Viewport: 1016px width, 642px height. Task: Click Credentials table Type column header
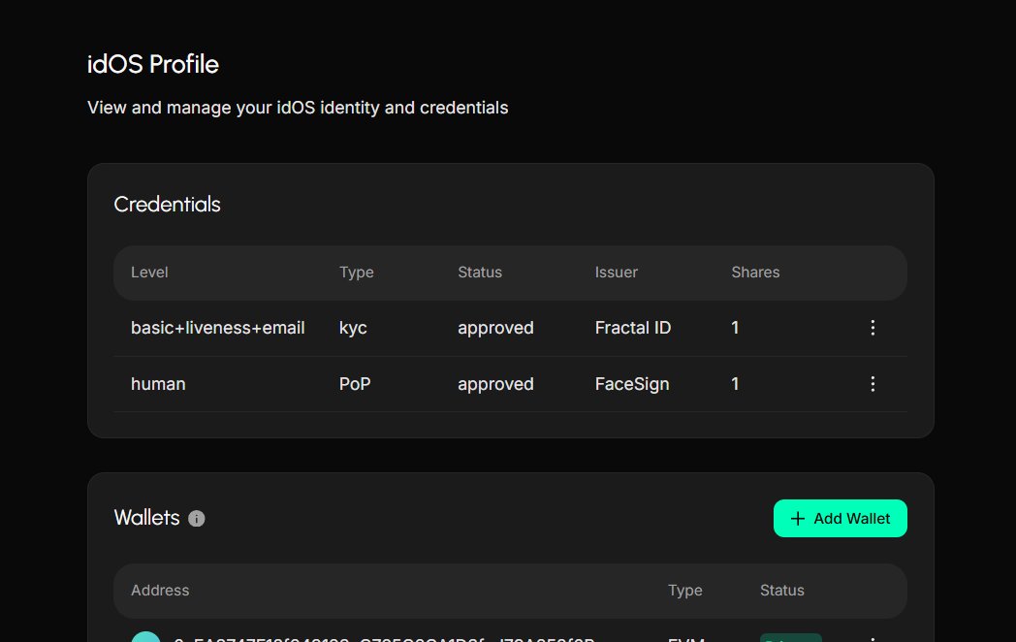pyautogui.click(x=357, y=273)
